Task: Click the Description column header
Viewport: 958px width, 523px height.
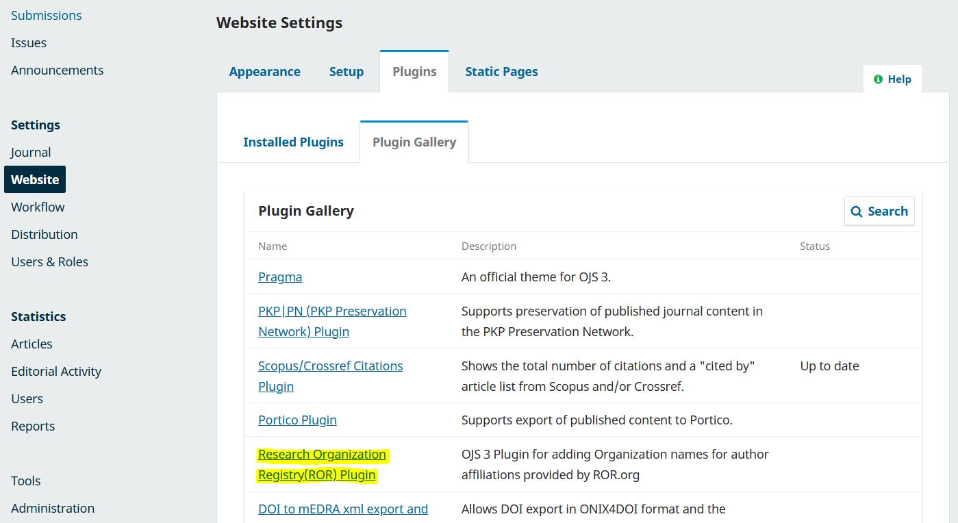Action: click(489, 246)
